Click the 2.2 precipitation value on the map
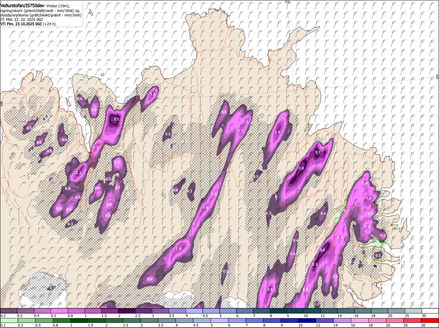 point(79,173)
